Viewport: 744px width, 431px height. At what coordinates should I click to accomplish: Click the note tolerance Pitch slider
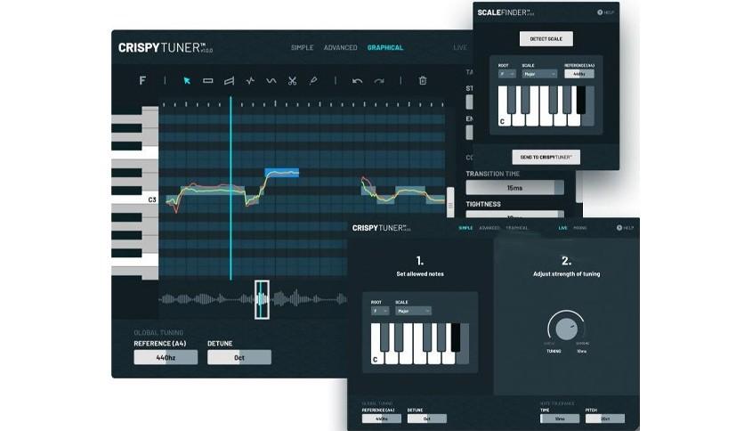click(x=605, y=419)
